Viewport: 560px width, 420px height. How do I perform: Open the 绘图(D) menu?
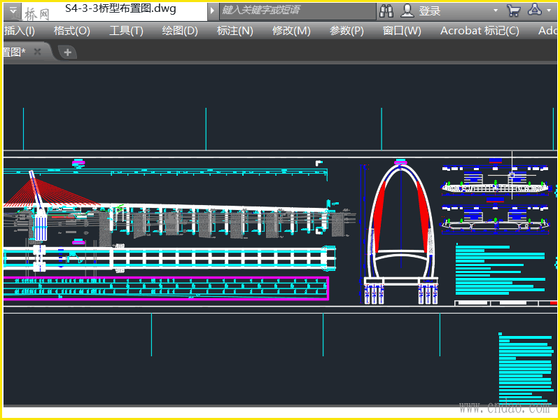tap(180, 31)
